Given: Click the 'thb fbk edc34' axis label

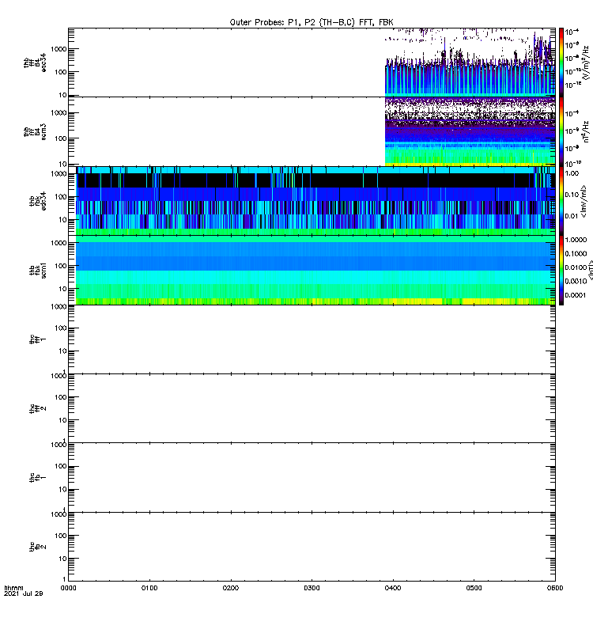Looking at the screenshot, I should (x=38, y=201).
